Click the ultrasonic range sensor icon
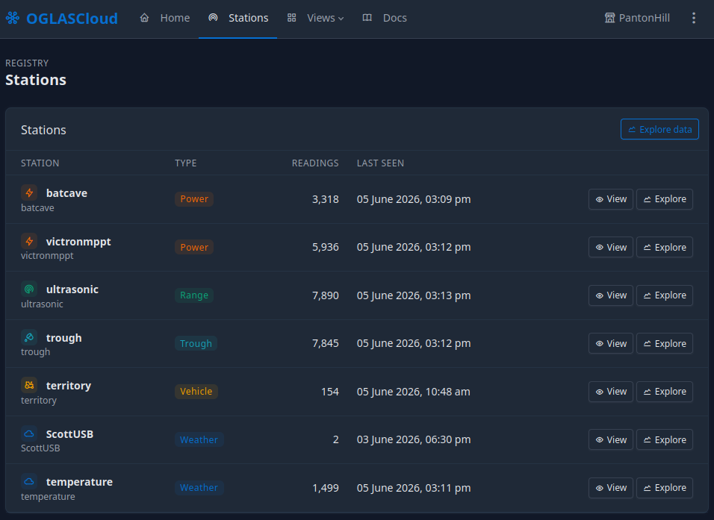The width and height of the screenshot is (714, 520). click(x=29, y=289)
